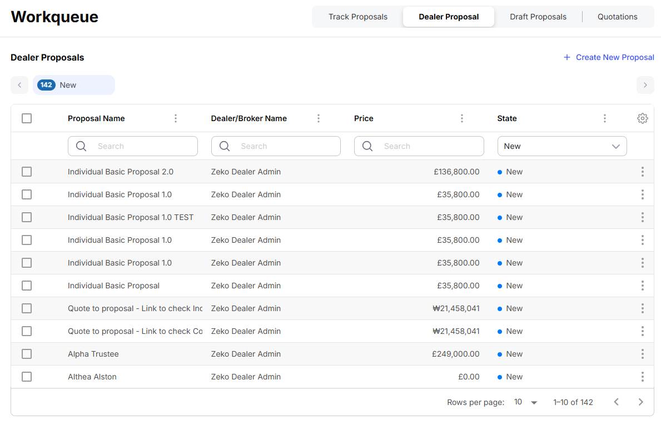The image size is (661, 430).
Task: Click search icon in Proposal Name filter
Action: 81,146
